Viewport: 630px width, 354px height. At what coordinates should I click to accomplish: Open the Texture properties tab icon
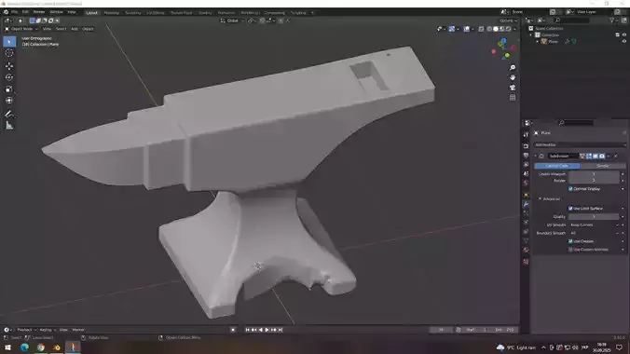[x=526, y=262]
